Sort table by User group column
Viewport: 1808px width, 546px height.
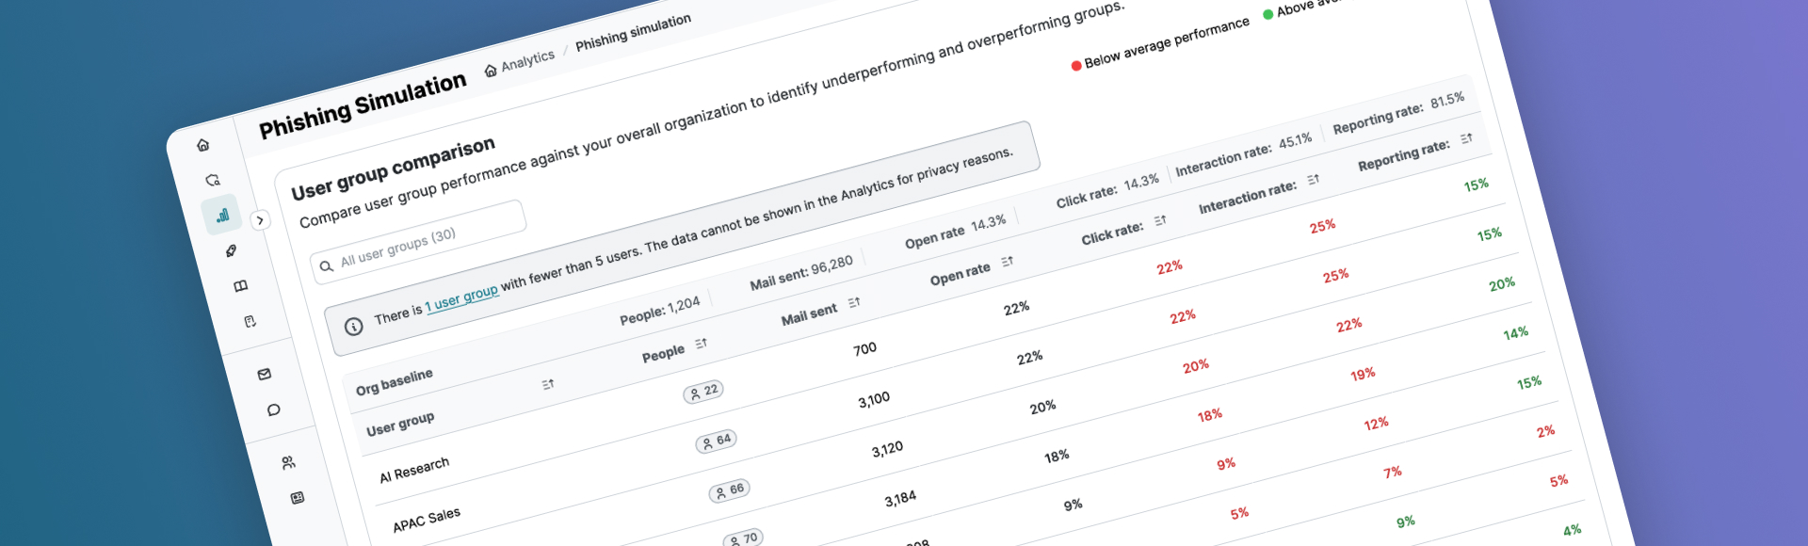click(548, 384)
